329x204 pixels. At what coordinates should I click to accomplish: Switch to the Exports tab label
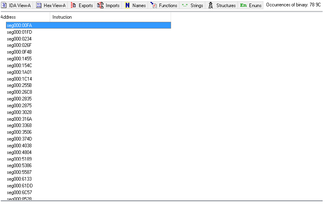click(86, 6)
